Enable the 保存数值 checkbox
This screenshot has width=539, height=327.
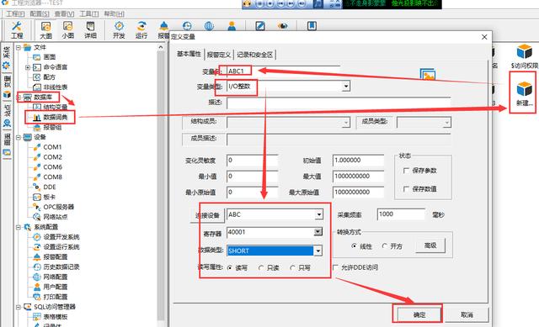(x=406, y=189)
